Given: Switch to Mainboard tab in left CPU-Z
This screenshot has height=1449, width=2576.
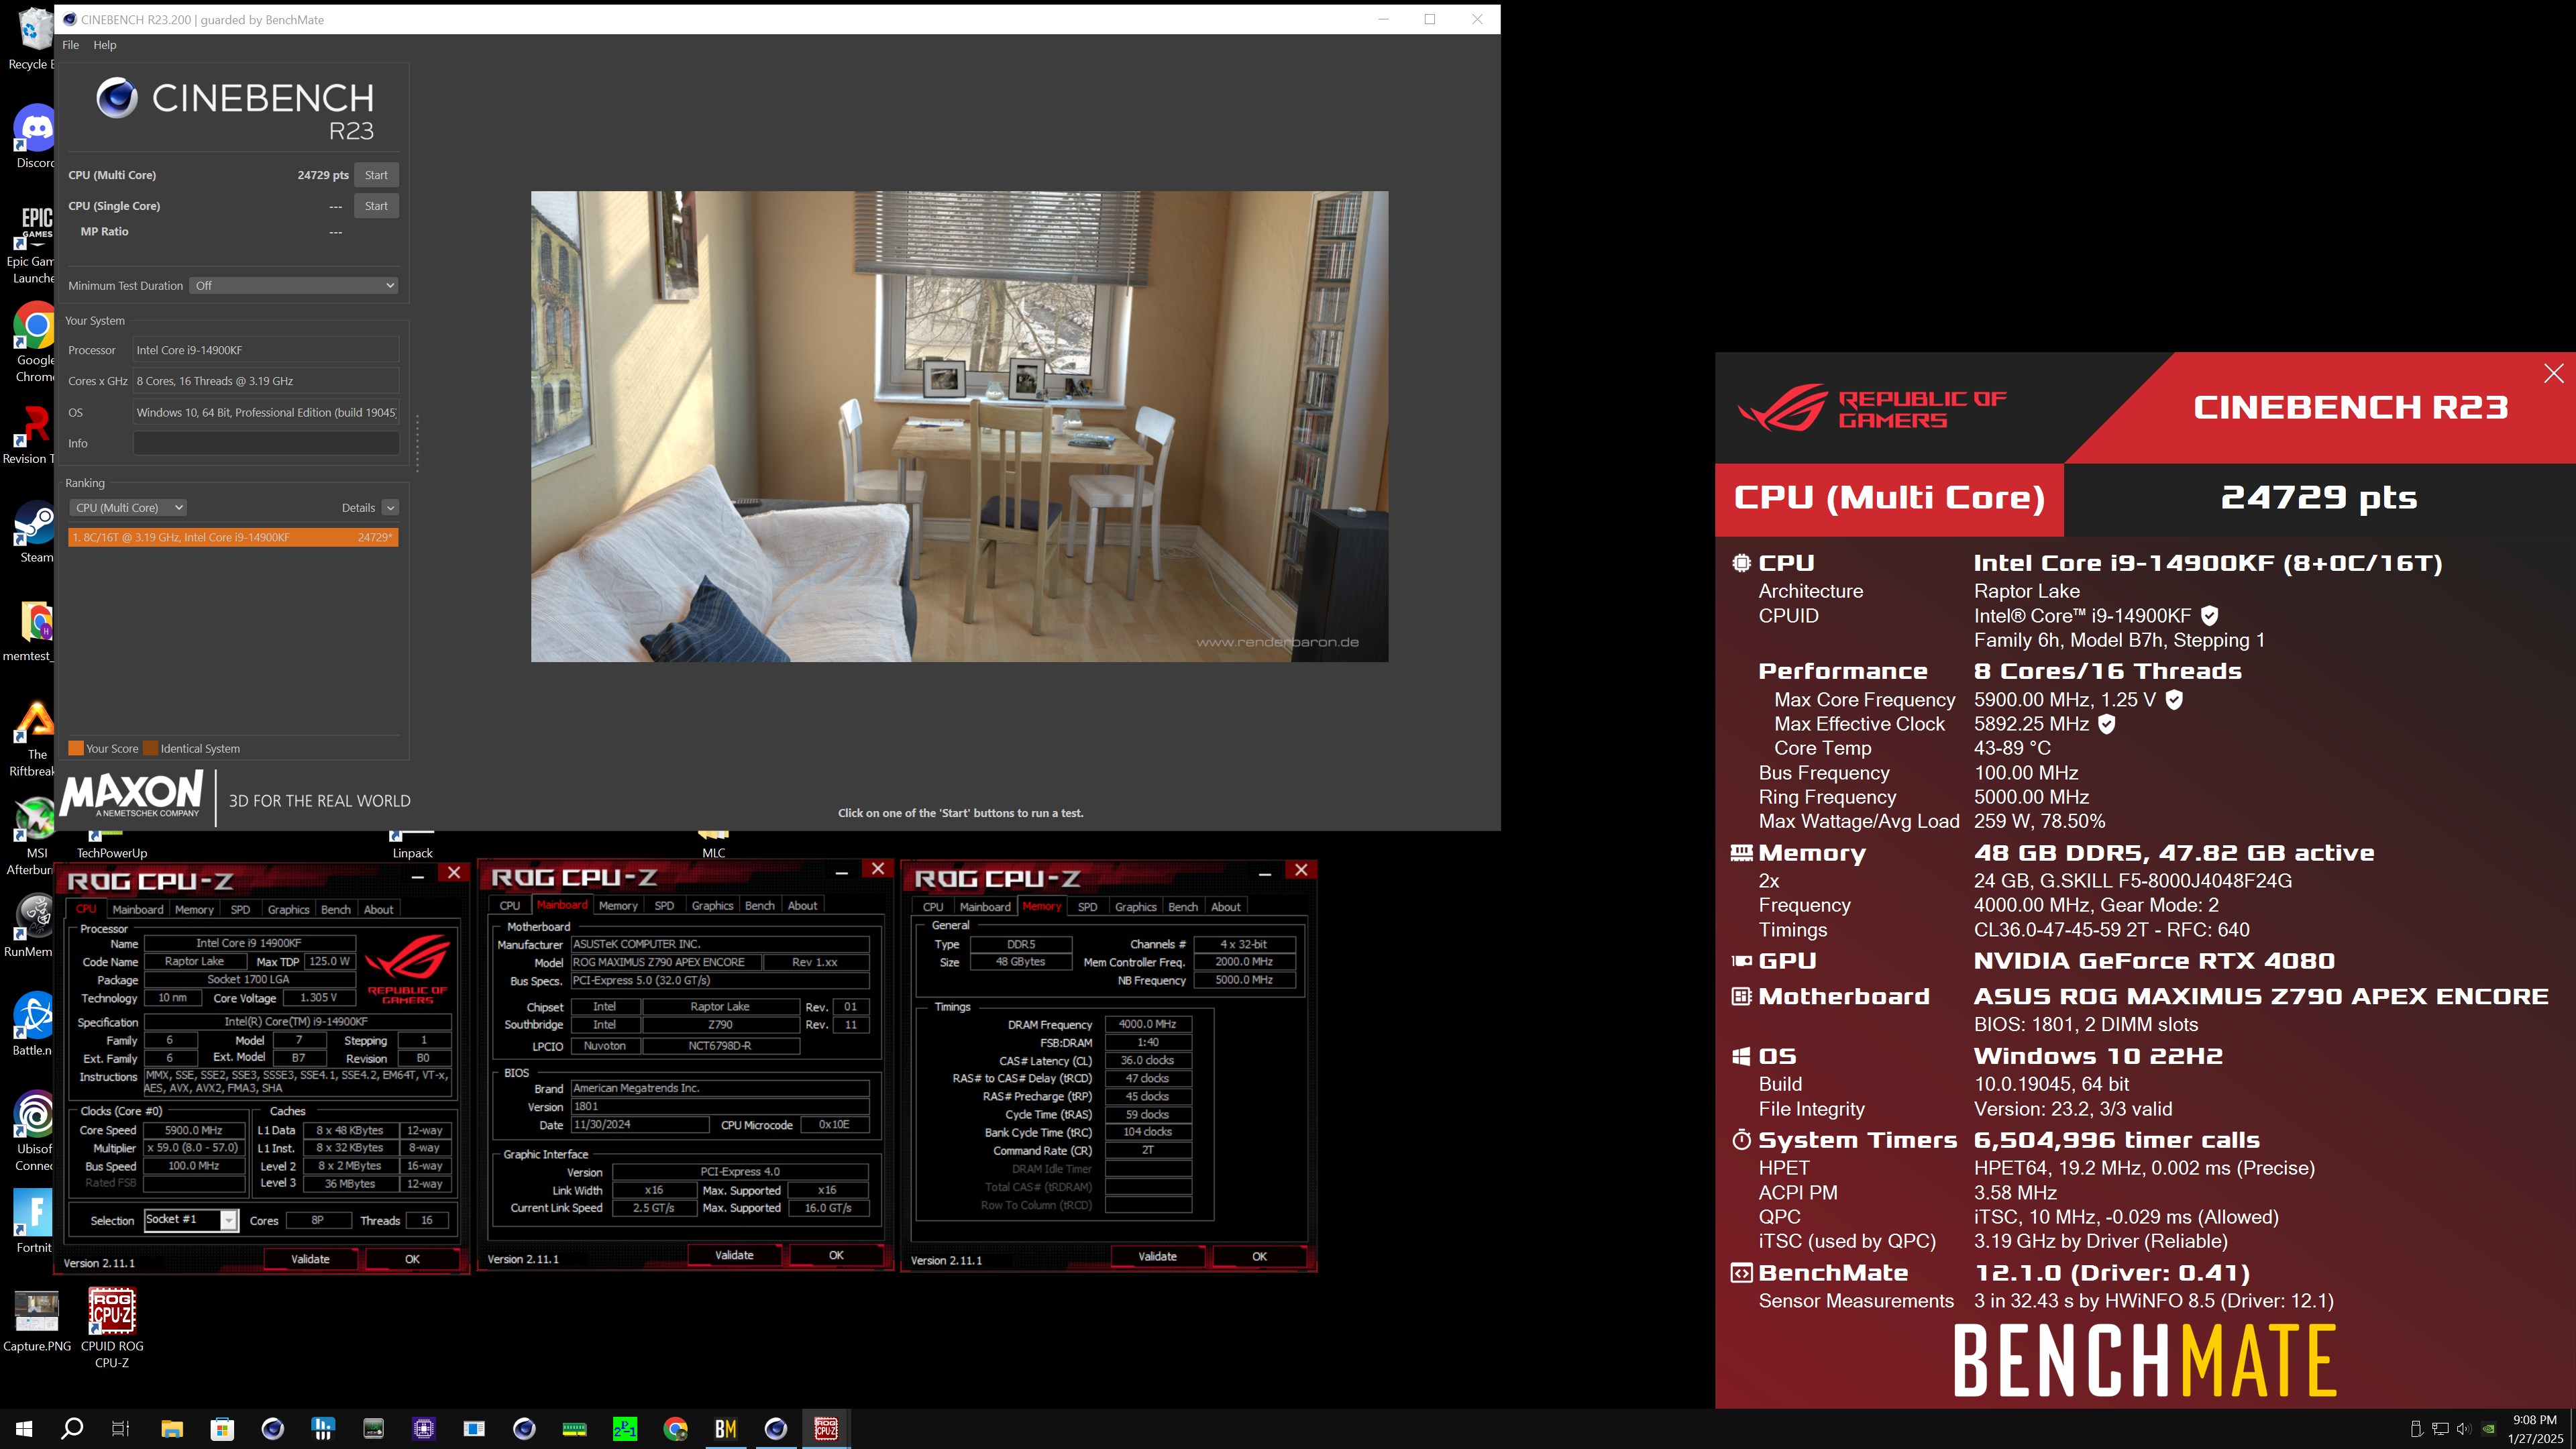Looking at the screenshot, I should 137,909.
